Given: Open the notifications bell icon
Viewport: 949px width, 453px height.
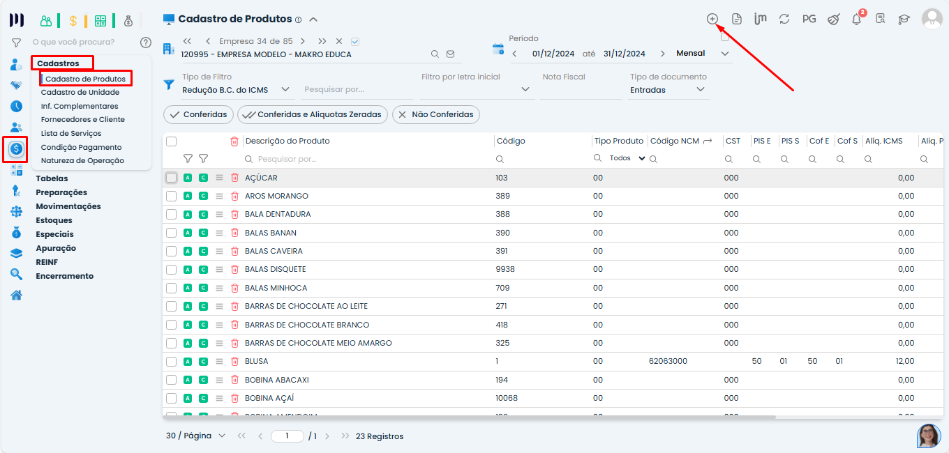Looking at the screenshot, I should tap(856, 20).
